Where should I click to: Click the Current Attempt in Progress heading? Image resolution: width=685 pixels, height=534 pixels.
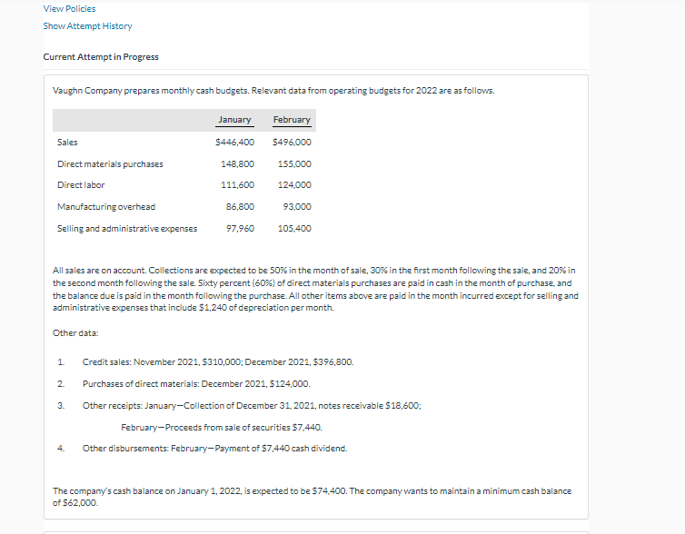coord(101,57)
